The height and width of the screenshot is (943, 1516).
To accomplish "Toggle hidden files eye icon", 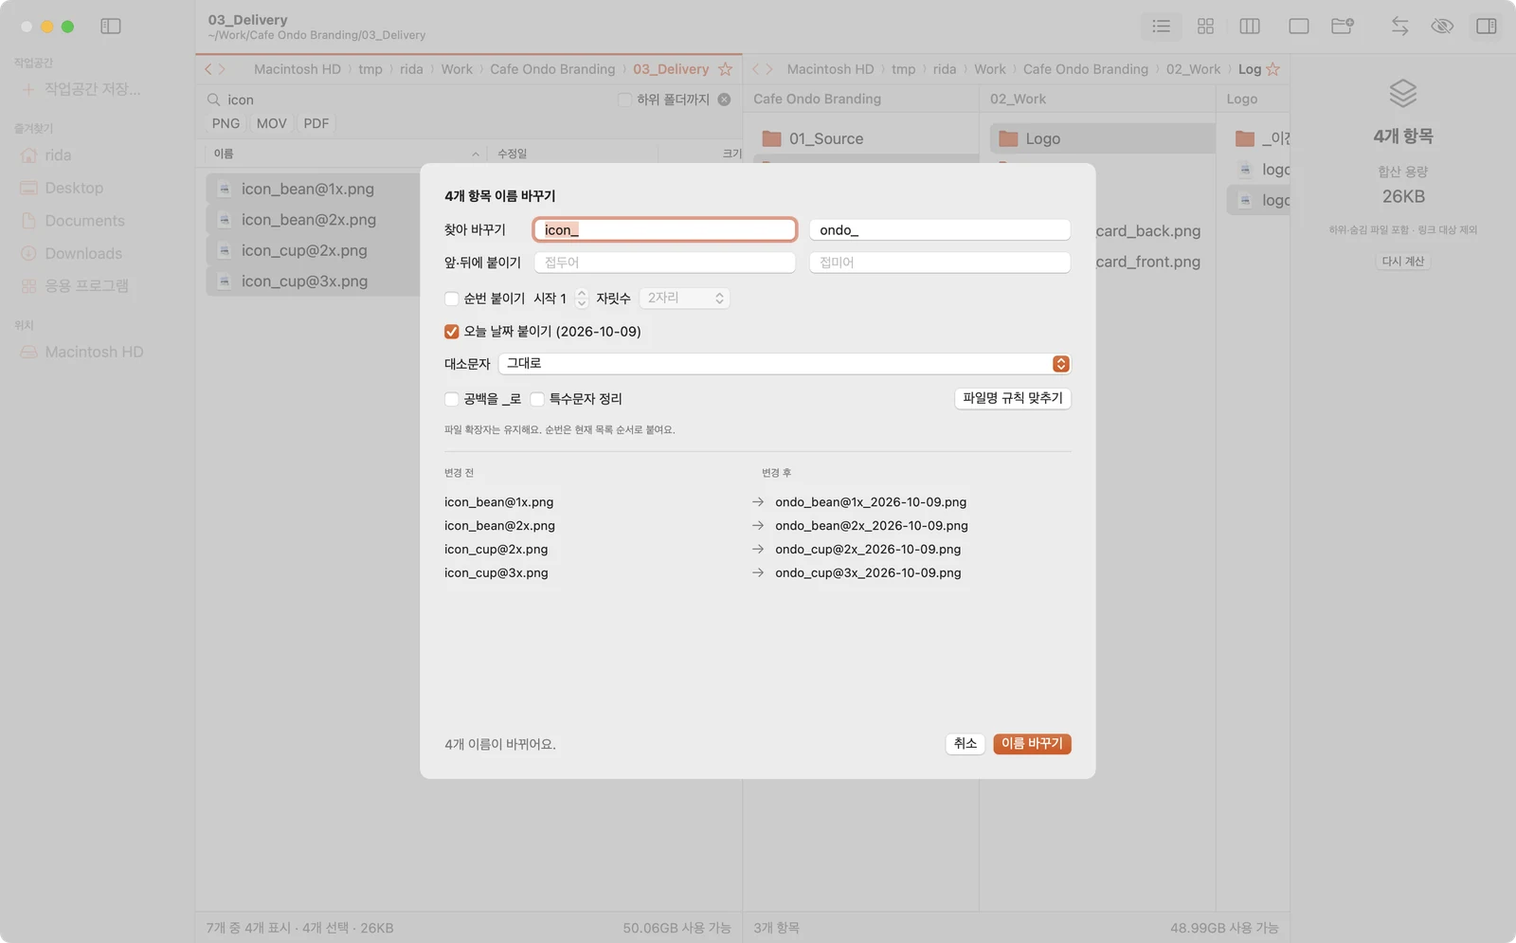I will 1442,27.
